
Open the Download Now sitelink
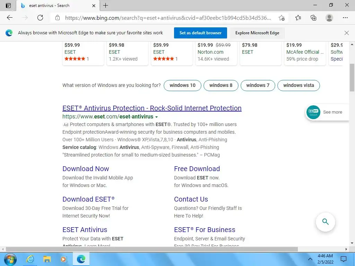(x=86, y=169)
